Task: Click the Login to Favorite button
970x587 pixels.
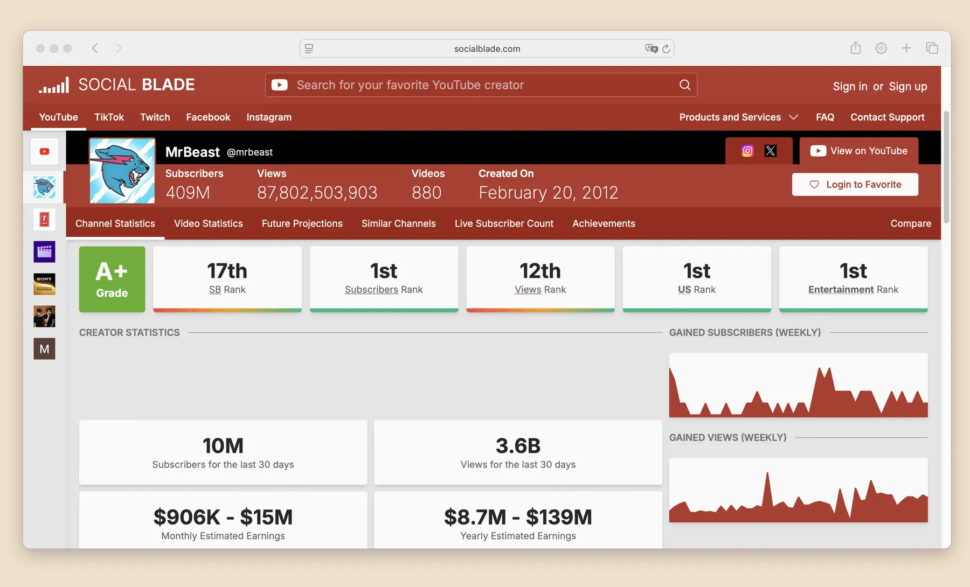Action: click(x=855, y=184)
